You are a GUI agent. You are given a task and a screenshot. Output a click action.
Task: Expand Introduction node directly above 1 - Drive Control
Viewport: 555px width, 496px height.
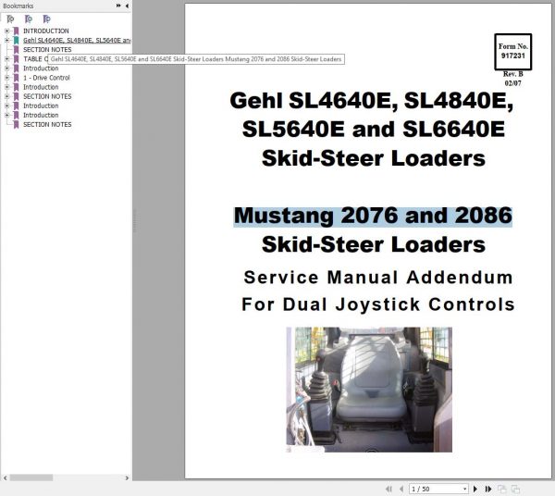coord(6,68)
